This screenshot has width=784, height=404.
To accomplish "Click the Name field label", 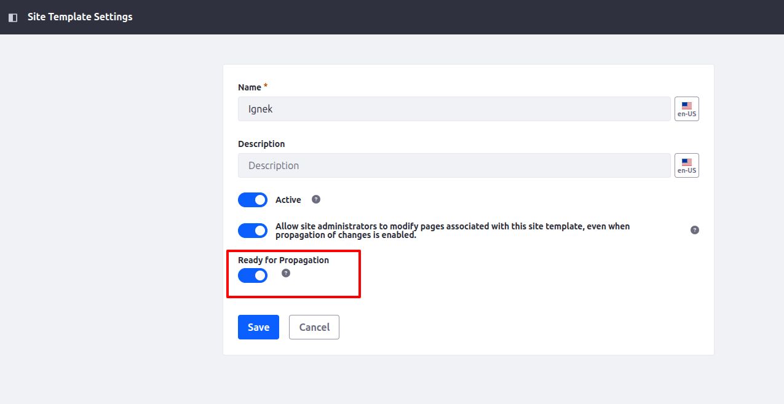I will tap(250, 87).
